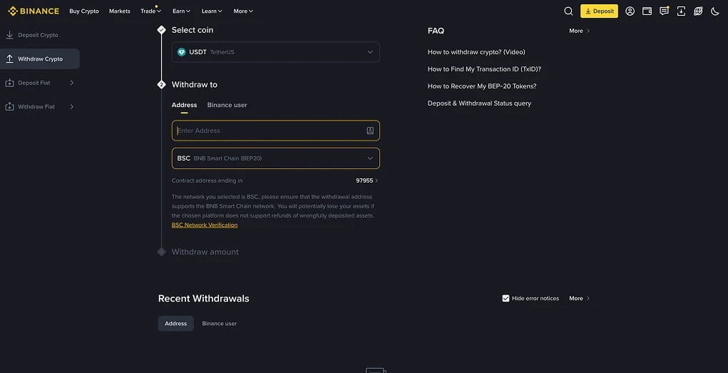Open the language globe icon
The image size is (728, 373).
[x=698, y=11]
